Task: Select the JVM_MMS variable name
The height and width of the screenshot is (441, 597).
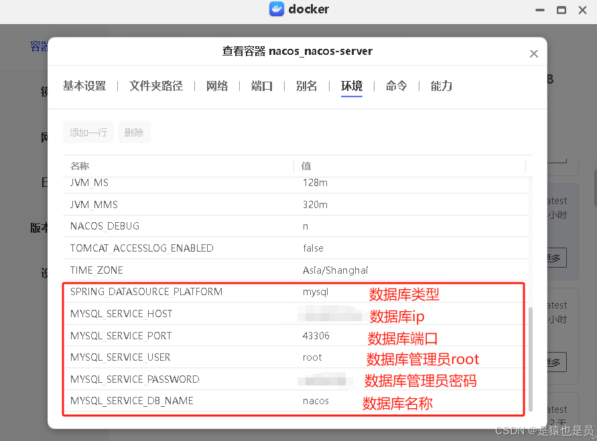Action: pos(94,205)
